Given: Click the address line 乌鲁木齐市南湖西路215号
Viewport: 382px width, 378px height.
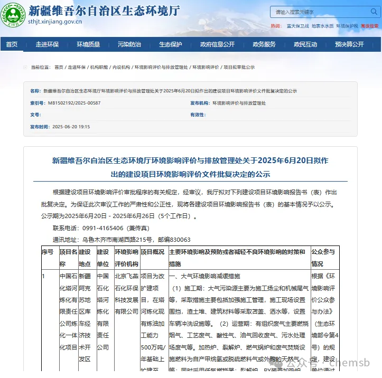Looking at the screenshot, I should pos(117,240).
